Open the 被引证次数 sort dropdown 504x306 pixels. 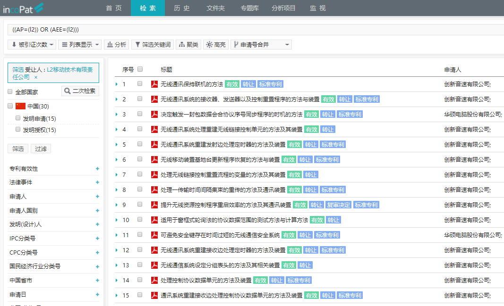(x=31, y=45)
